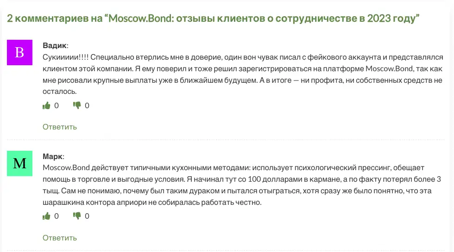The width and height of the screenshot is (454, 252).
Task: Select the author name Вадик
Action: pos(55,45)
